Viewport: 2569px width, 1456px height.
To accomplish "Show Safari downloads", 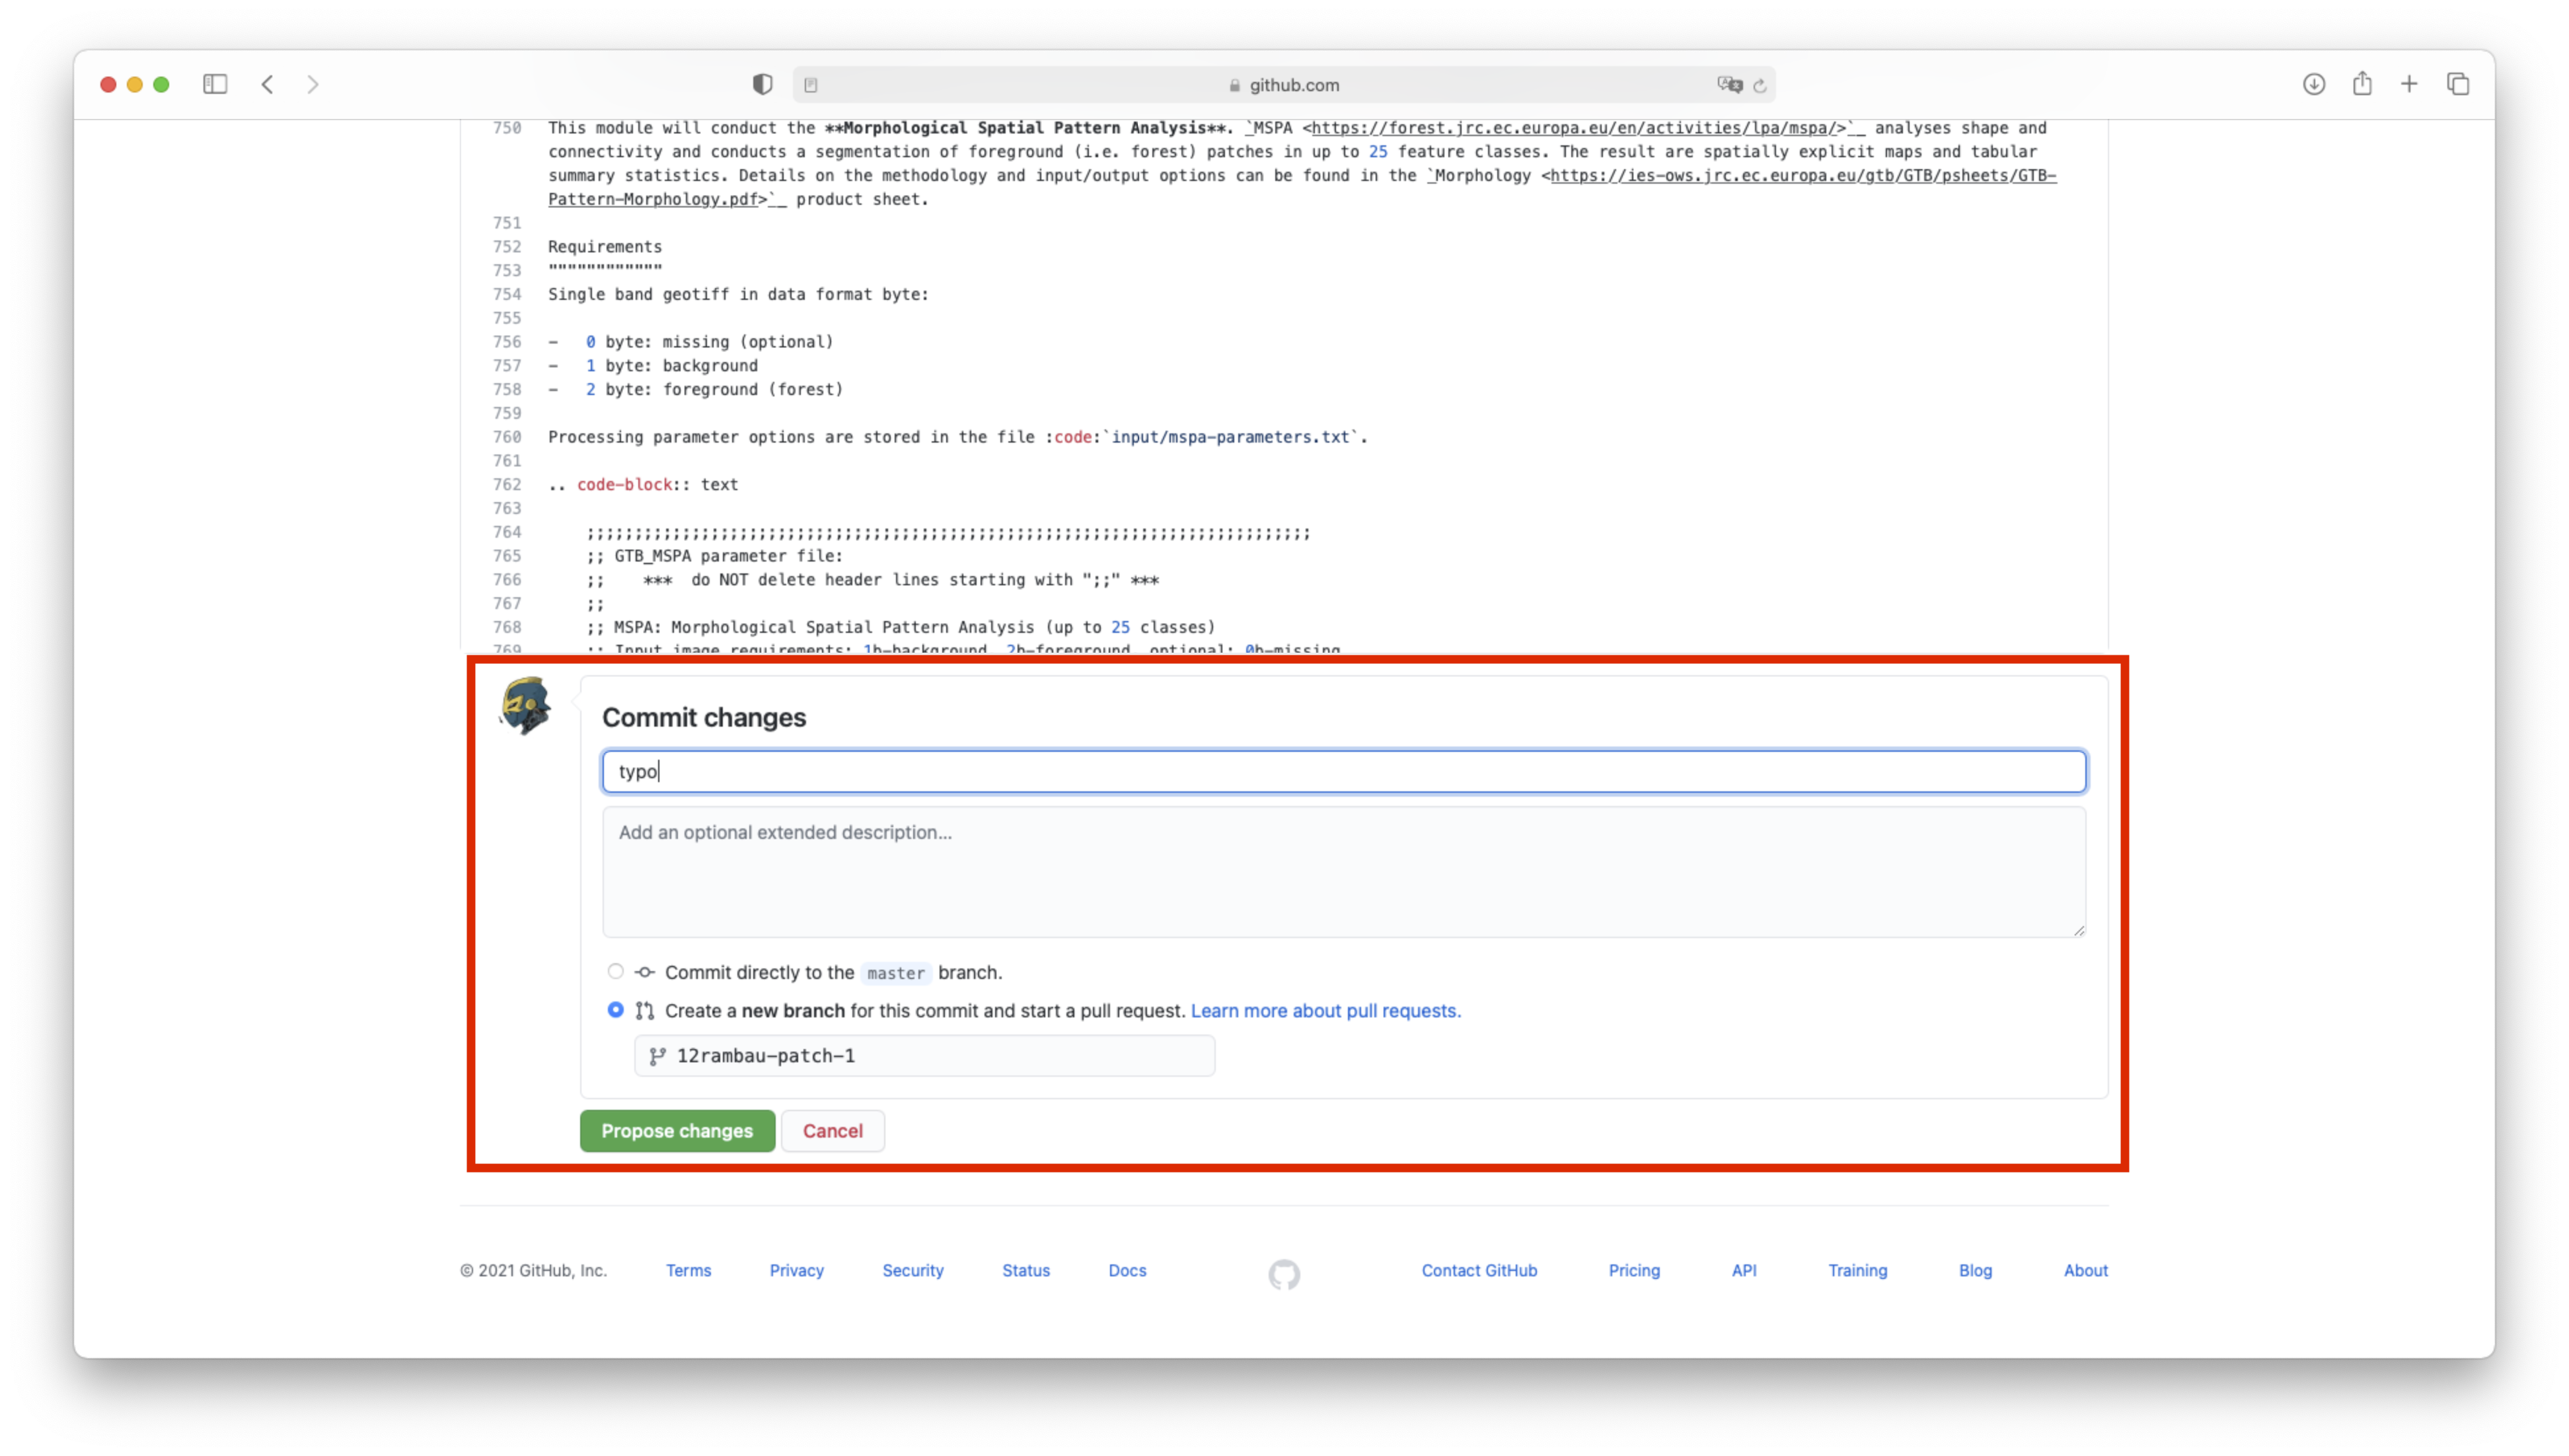I will click(2314, 84).
